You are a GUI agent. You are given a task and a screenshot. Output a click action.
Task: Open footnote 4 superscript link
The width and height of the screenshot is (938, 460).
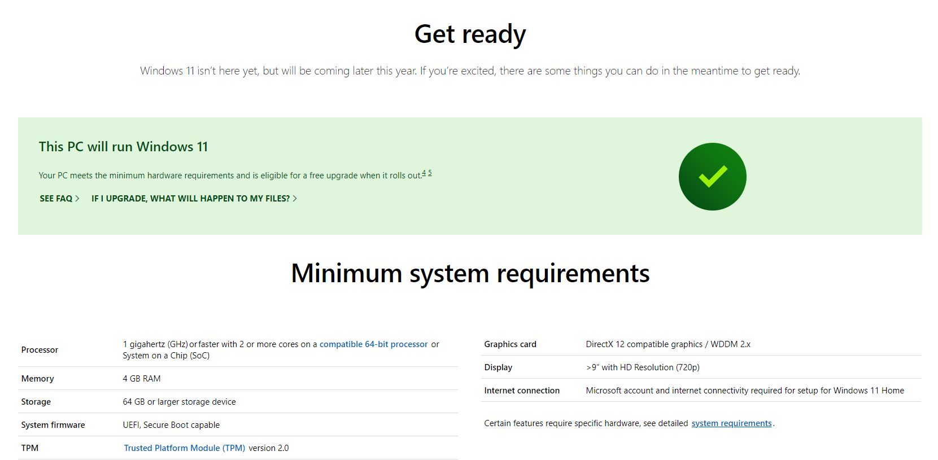424,173
